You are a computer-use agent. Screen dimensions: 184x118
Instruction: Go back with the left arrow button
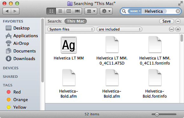(7, 11)
